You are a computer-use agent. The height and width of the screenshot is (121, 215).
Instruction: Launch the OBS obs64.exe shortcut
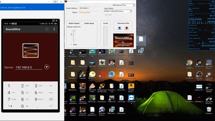(x=199, y=76)
